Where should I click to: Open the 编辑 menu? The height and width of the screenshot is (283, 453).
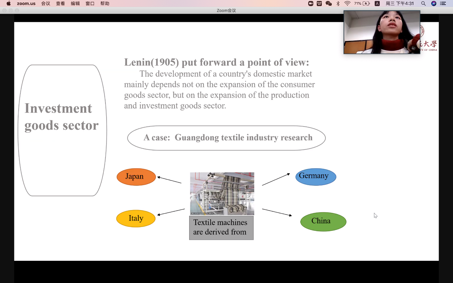click(75, 4)
